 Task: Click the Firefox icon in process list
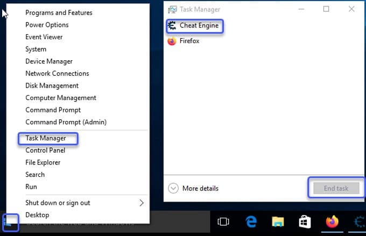(172, 41)
